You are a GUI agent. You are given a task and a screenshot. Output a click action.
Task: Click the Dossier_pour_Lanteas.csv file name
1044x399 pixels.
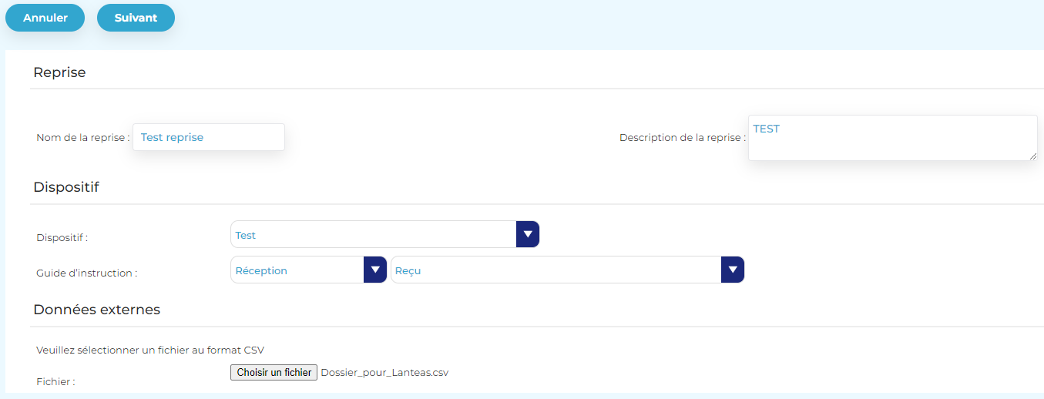tap(384, 373)
